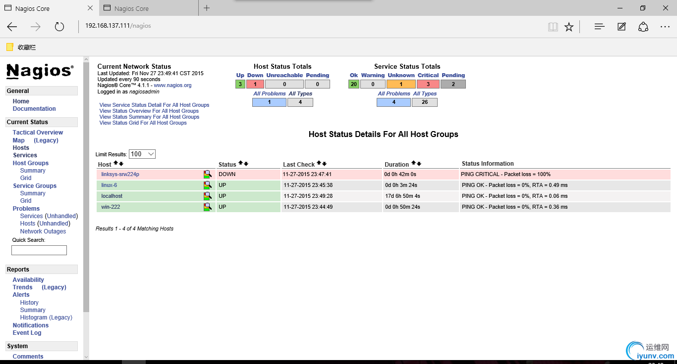Open browser More actions menu
Viewport: 677px width, 364px height.
click(x=665, y=27)
